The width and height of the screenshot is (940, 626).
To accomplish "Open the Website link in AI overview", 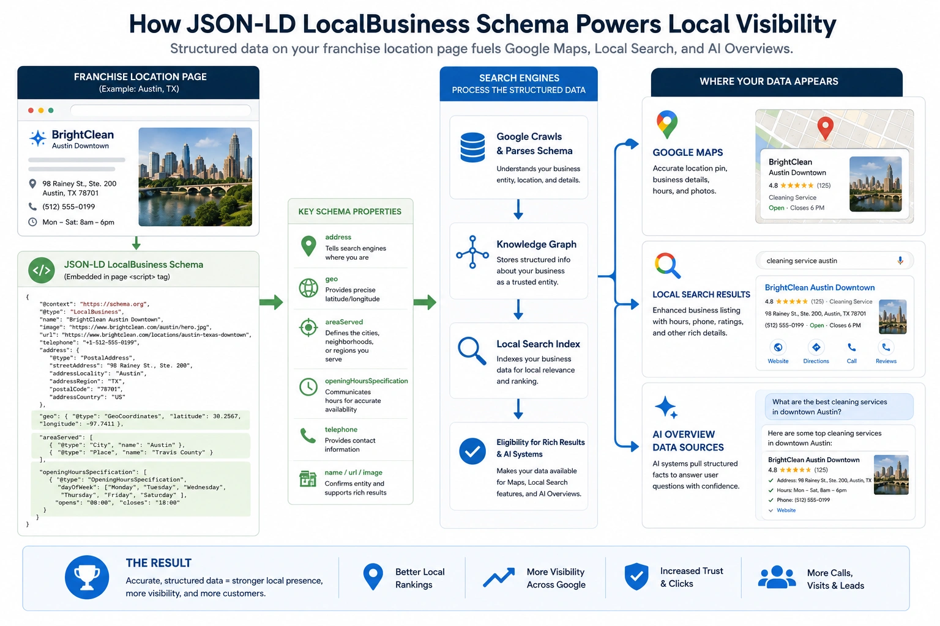I will [x=786, y=510].
